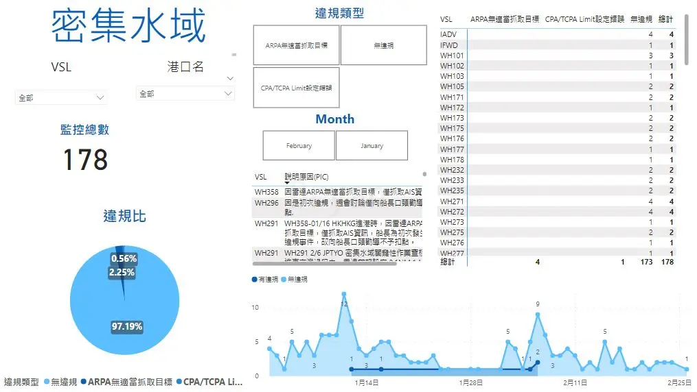
Task: Select WH171 row in matrix
Action: coord(558,97)
